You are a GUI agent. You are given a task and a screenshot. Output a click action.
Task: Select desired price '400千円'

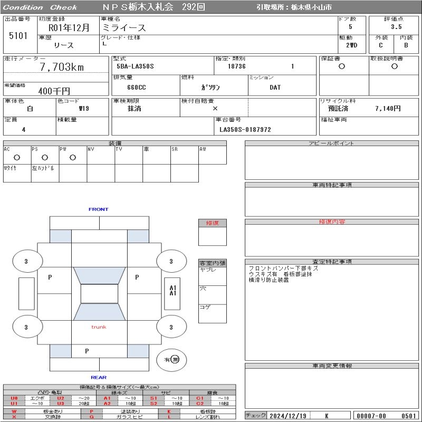(54, 91)
